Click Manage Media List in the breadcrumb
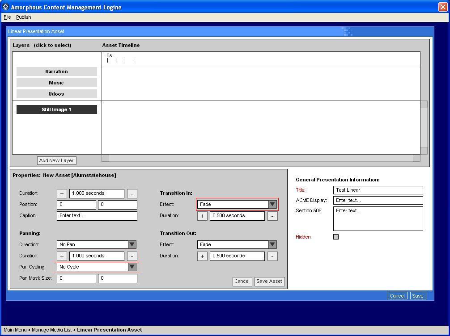The height and width of the screenshot is (336, 450). (x=51, y=330)
